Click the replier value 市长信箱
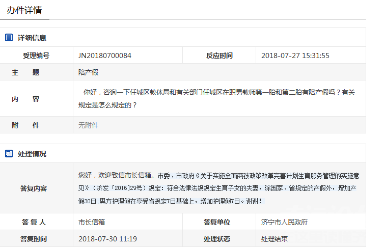The image size is (384, 248). pos(92,222)
